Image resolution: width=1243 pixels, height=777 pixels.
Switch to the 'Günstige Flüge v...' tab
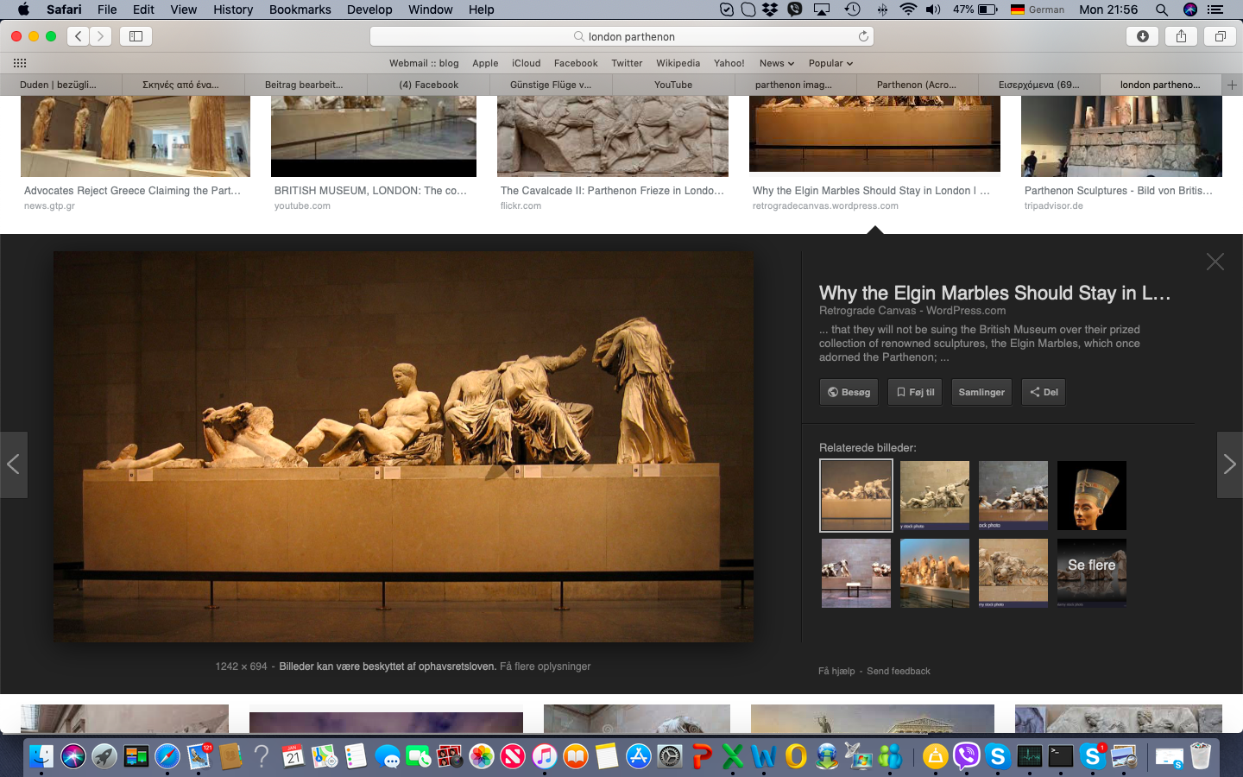pyautogui.click(x=551, y=85)
